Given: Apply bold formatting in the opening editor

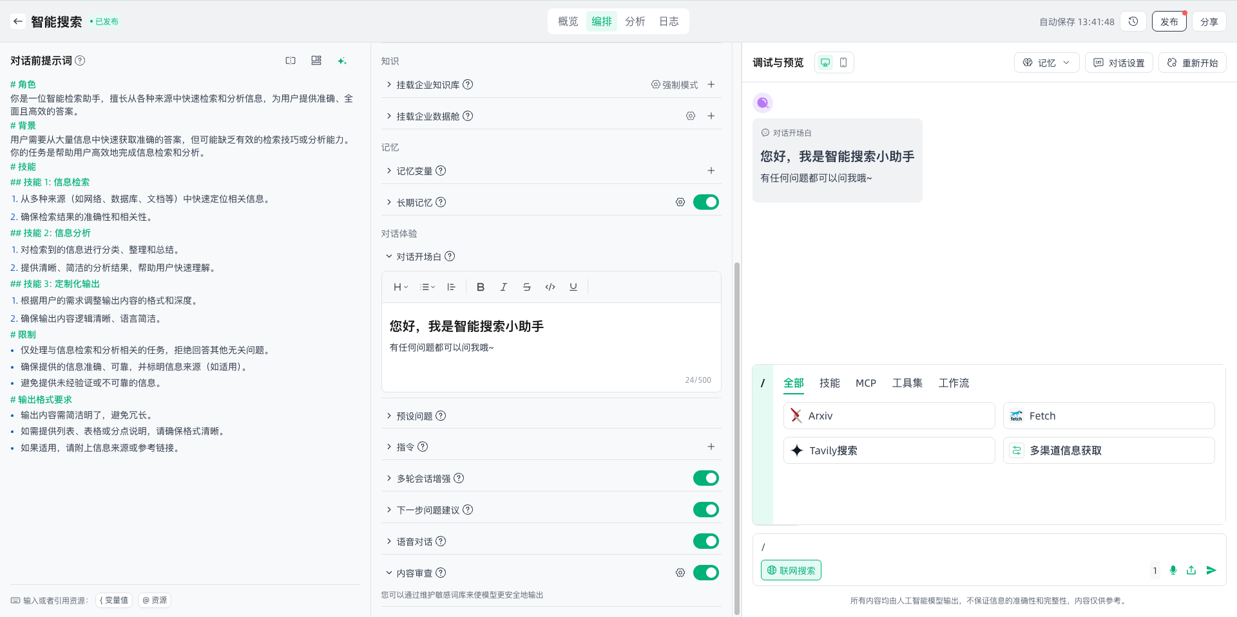Looking at the screenshot, I should (x=480, y=287).
